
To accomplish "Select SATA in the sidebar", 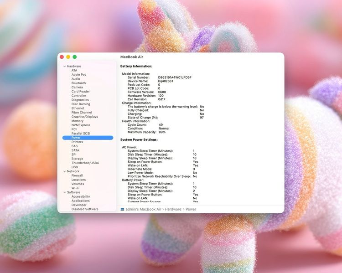I will [75, 150].
